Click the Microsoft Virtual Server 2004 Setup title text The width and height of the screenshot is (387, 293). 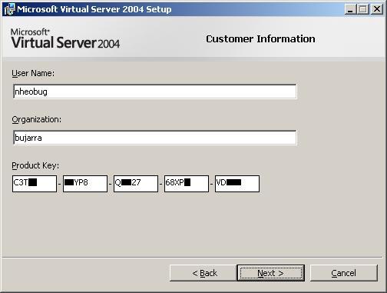[x=94, y=9]
